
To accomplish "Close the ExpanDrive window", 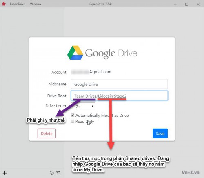I will [x=198, y=4].
